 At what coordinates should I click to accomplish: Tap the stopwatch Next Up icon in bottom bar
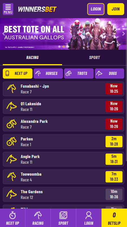coord(12,215)
